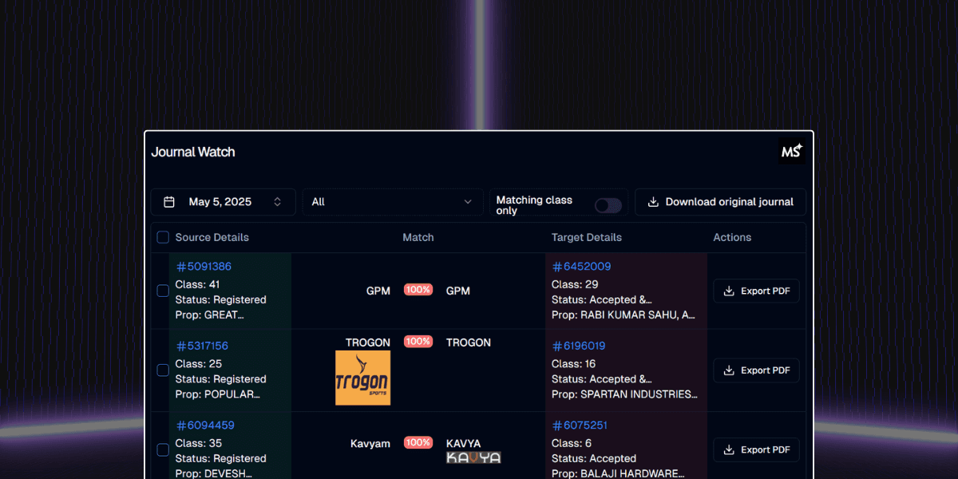The width and height of the screenshot is (958, 479).
Task: Click the Trogon Sports logo thumbnail
Action: point(362,378)
